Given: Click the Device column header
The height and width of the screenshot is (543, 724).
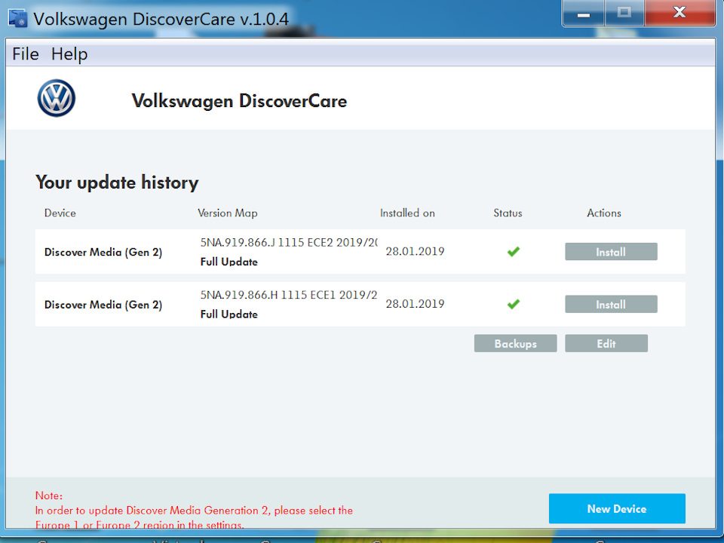Looking at the screenshot, I should [60, 213].
